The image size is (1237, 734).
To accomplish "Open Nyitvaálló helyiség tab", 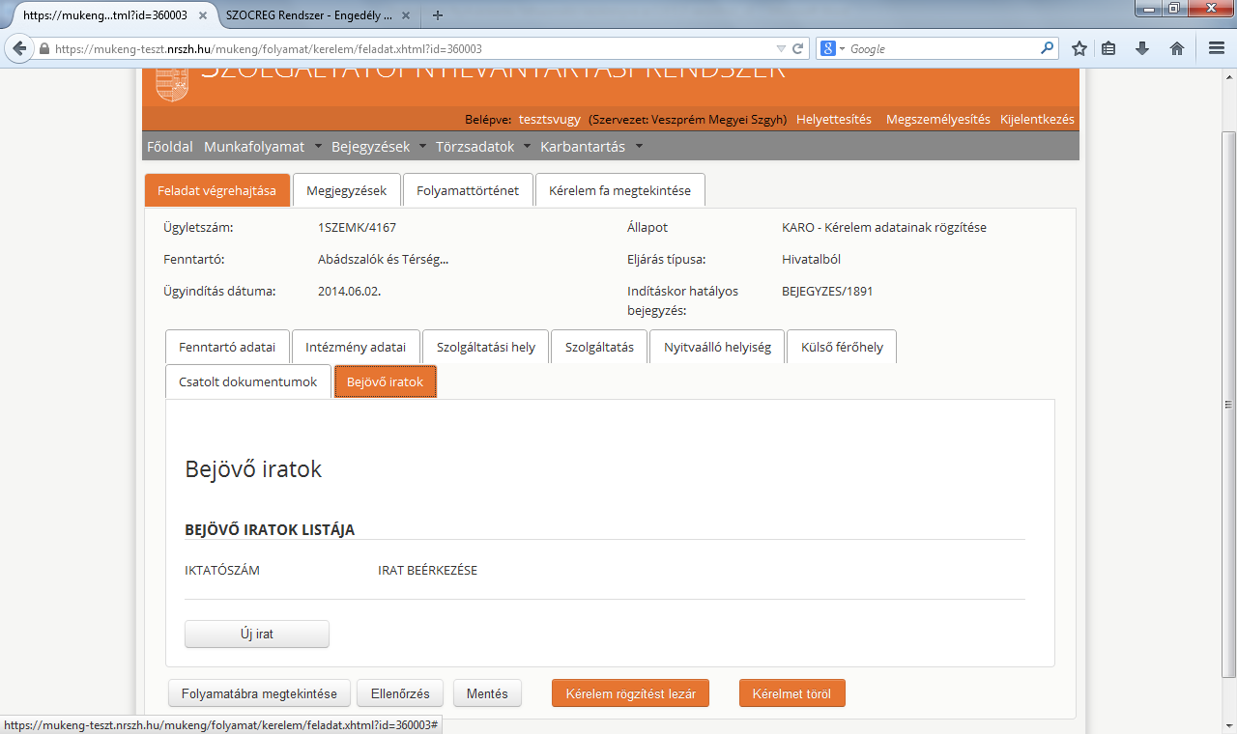I will (717, 347).
